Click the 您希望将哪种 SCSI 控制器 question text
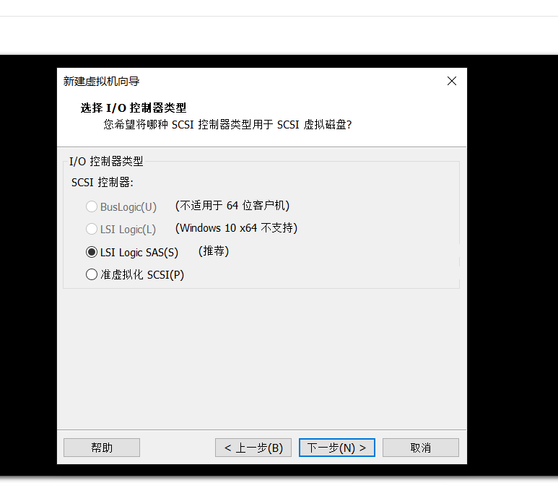 [x=228, y=125]
